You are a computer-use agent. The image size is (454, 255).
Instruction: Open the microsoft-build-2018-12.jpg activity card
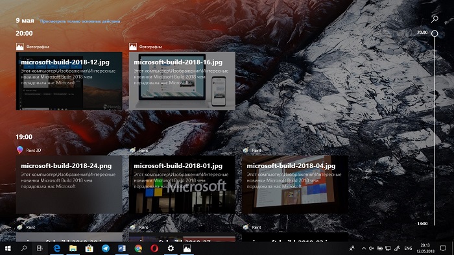click(69, 81)
